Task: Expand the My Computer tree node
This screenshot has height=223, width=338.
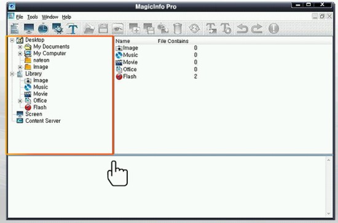Action: pyautogui.click(x=20, y=53)
